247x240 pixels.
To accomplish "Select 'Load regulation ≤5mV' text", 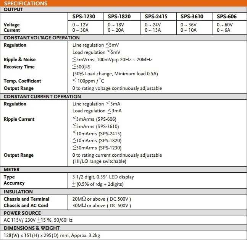I will pos(97,52).
